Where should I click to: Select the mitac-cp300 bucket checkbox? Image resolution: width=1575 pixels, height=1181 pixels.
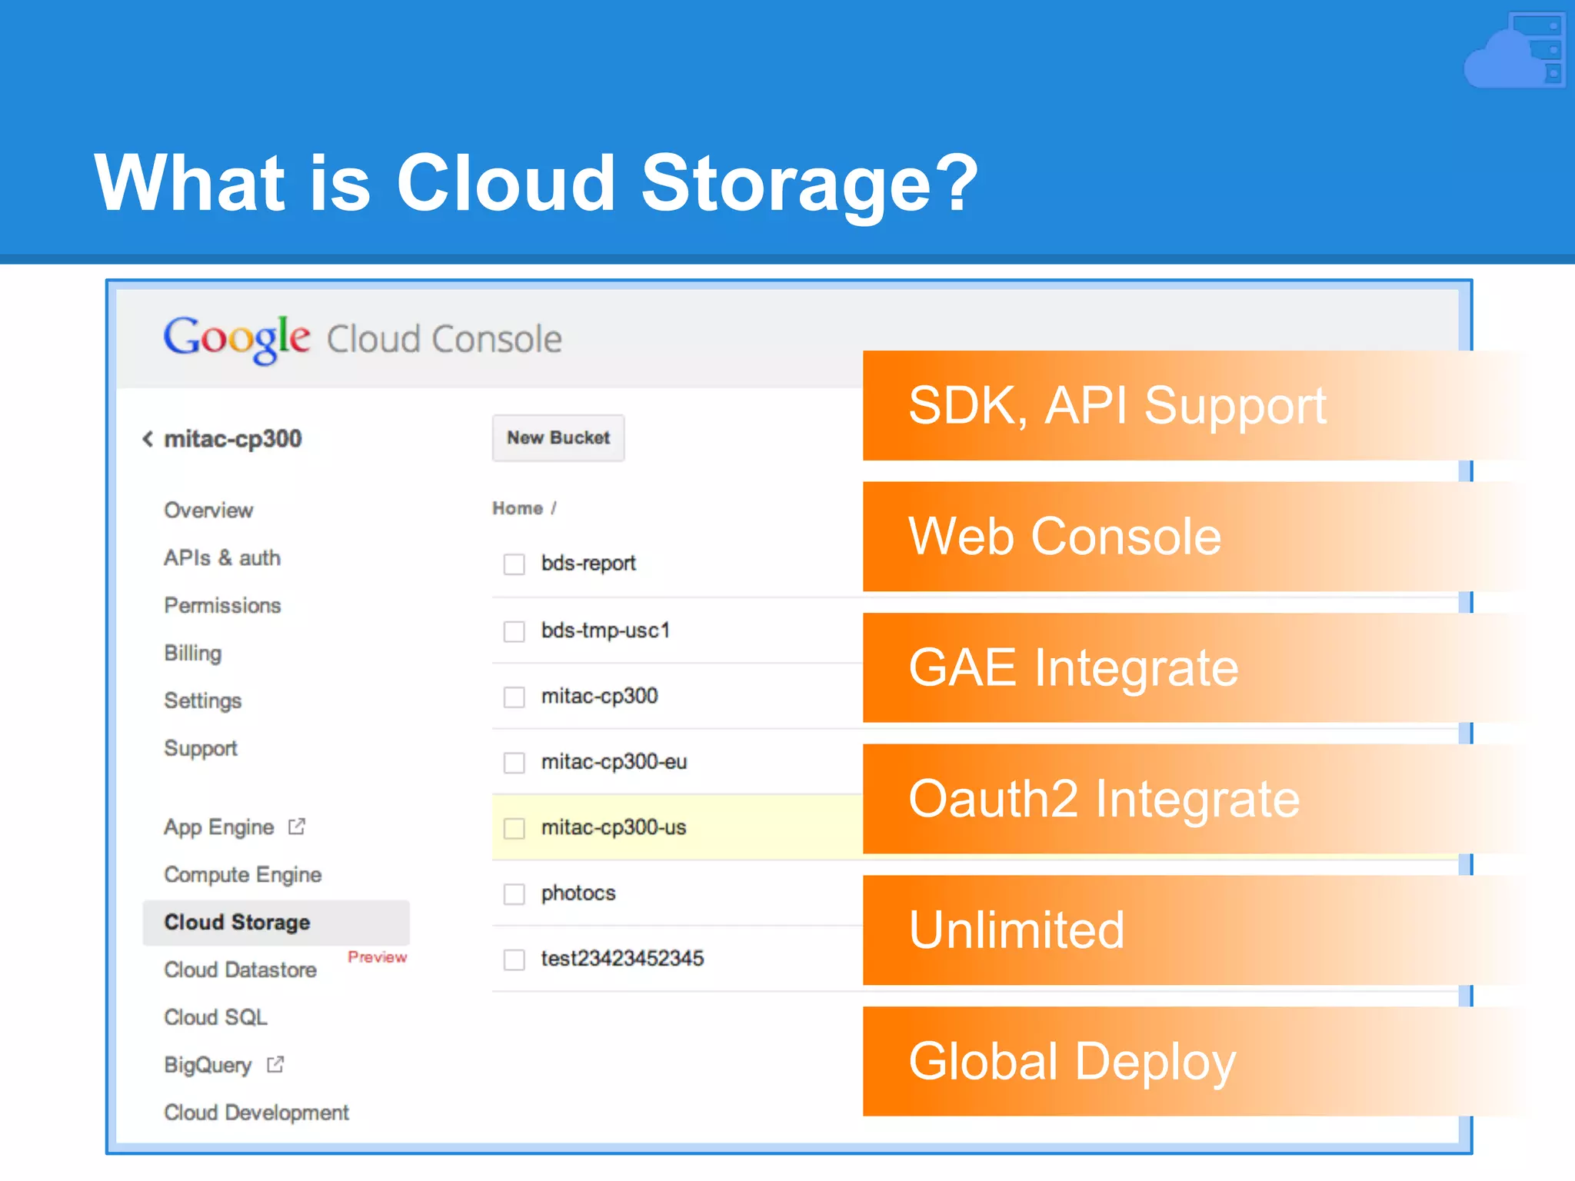coord(514,697)
